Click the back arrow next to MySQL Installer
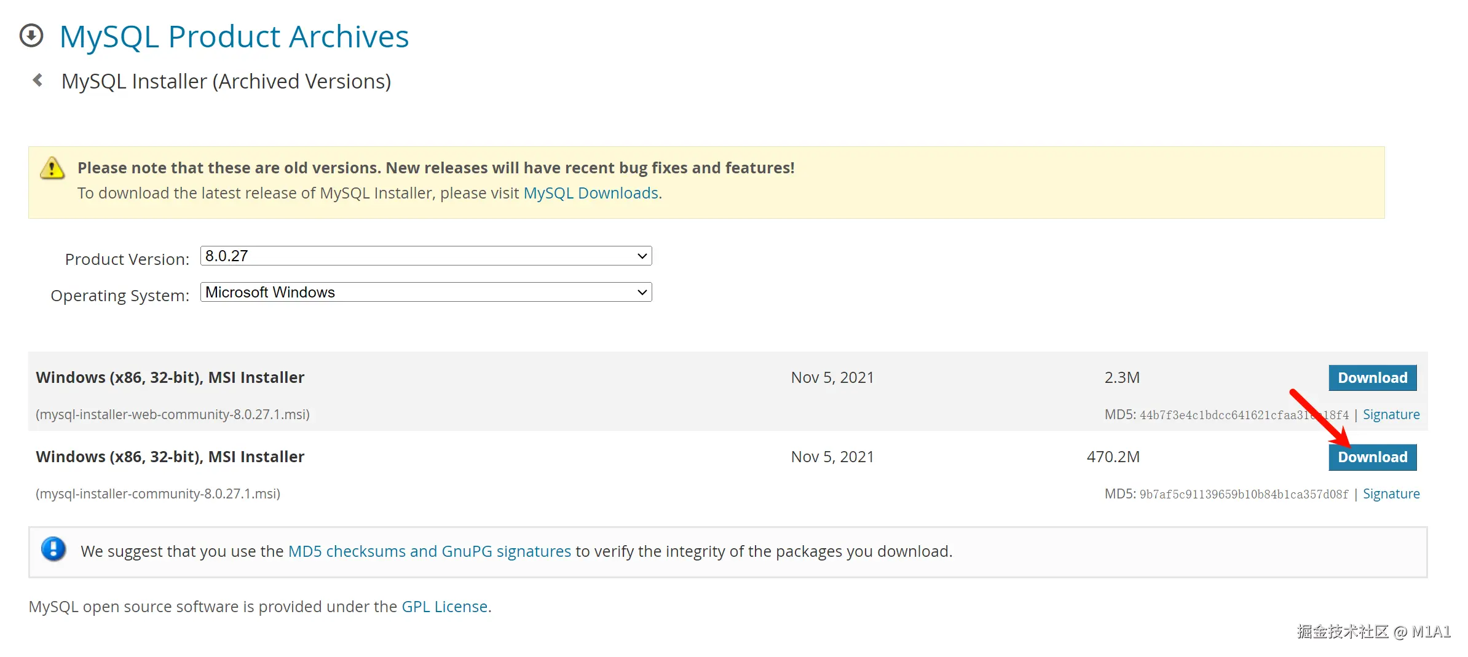 (38, 81)
